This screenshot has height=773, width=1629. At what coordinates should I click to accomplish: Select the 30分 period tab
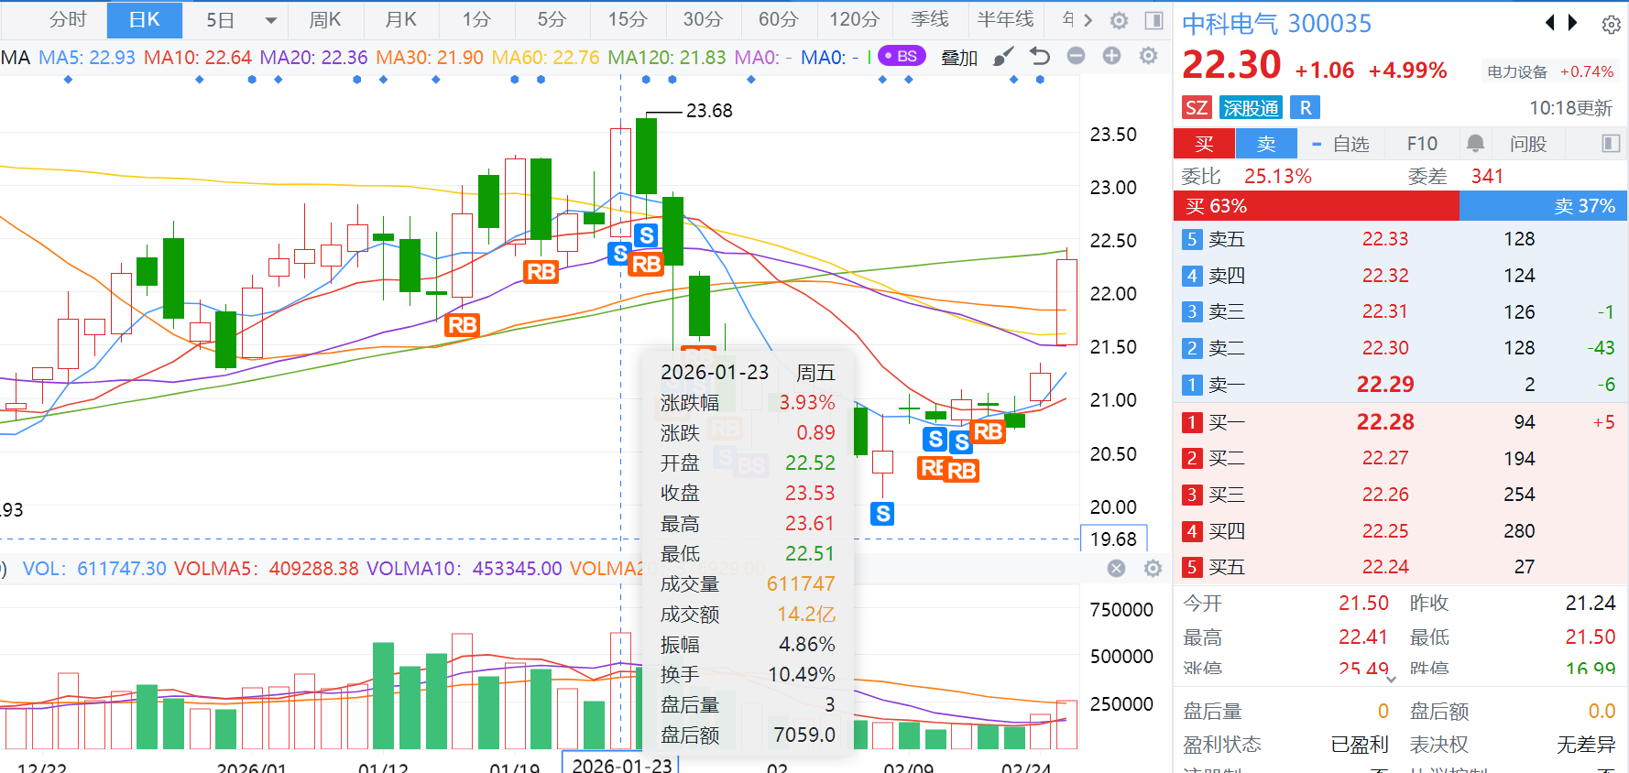point(703,19)
